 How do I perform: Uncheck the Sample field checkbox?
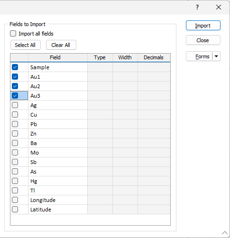15,67
